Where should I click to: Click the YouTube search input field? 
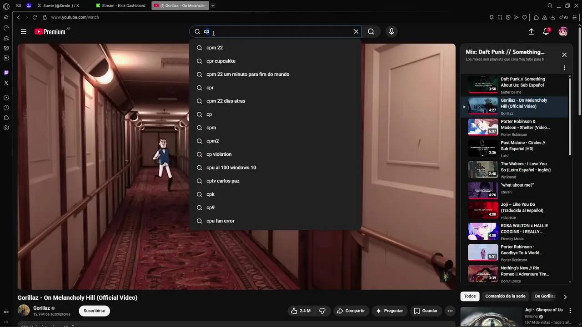click(x=276, y=31)
